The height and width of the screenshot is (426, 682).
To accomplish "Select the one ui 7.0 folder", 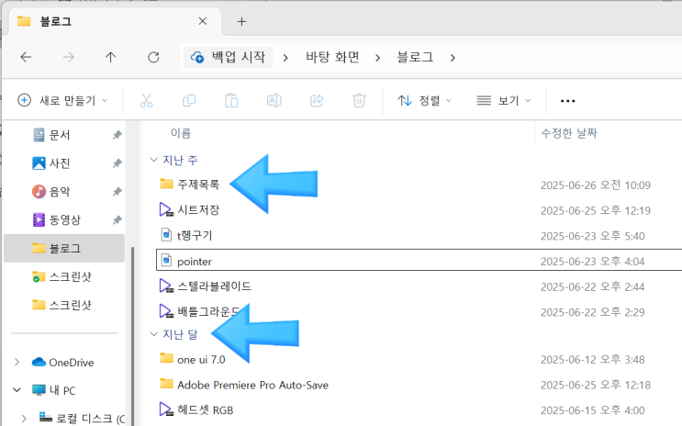I will [192, 359].
